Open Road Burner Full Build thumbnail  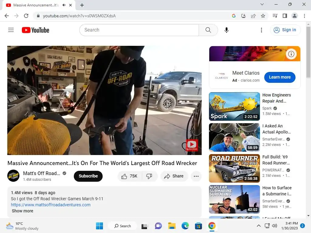click(234, 168)
